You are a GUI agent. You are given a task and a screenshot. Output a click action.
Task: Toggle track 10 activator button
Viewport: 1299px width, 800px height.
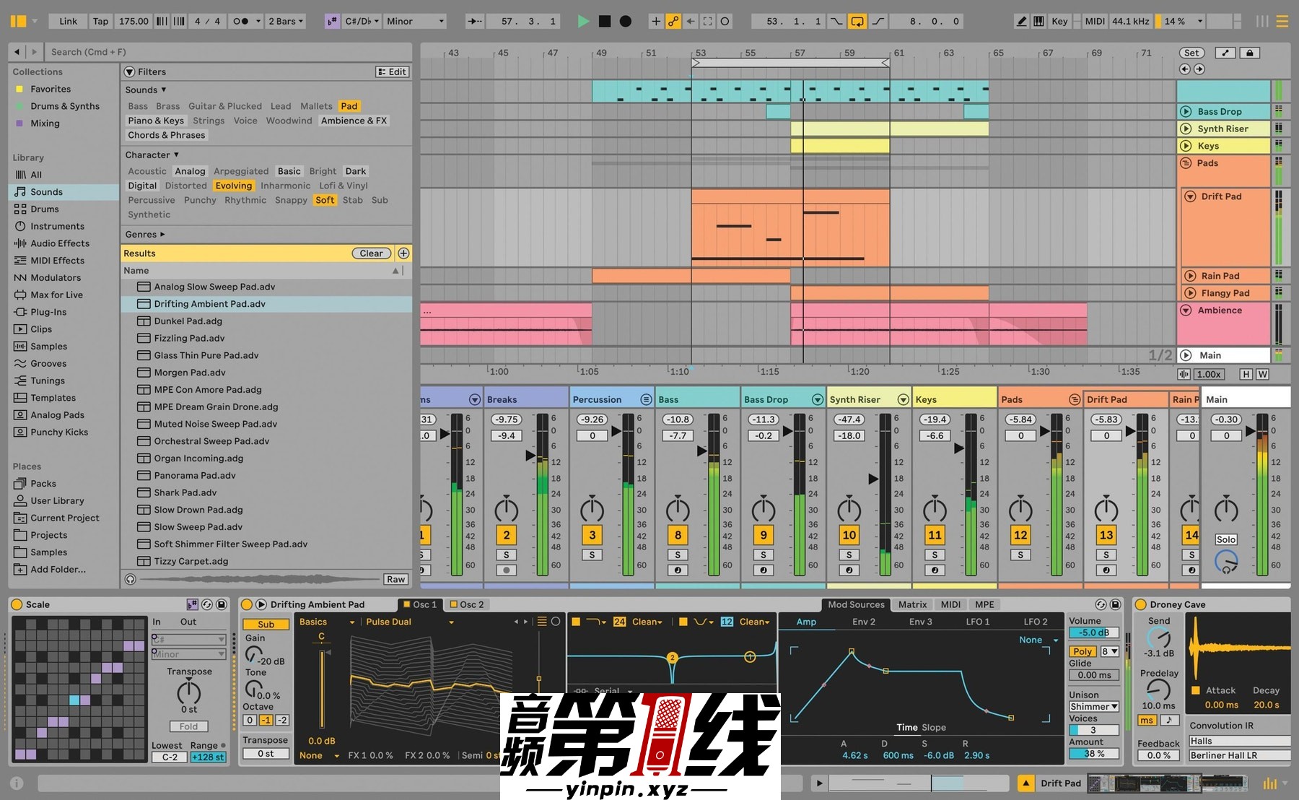pos(849,535)
